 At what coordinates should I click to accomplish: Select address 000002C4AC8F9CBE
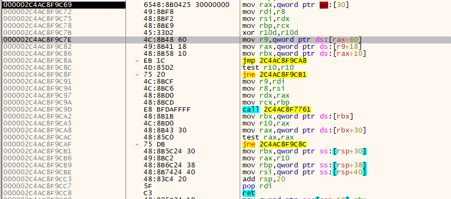[x=38, y=172]
